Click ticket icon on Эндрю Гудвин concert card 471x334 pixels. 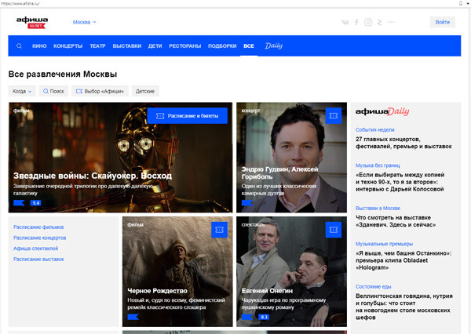pos(334,115)
